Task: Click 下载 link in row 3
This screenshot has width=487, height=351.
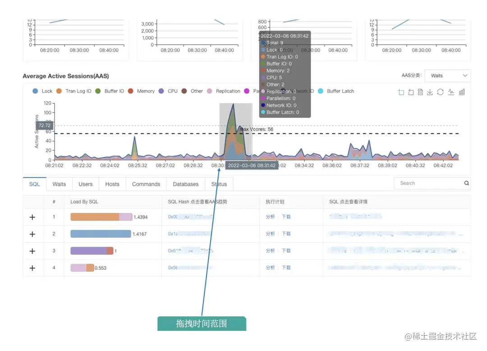Action: [286, 251]
